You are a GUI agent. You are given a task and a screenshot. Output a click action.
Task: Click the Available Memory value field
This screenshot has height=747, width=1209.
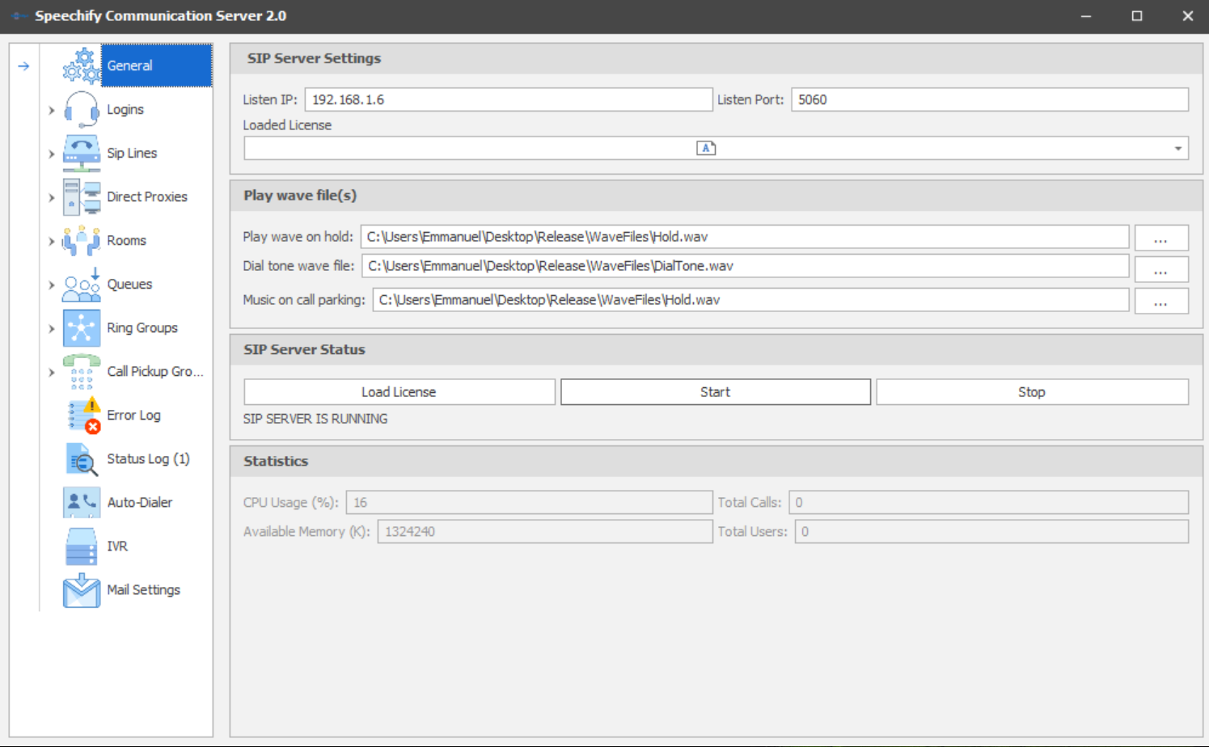tap(545, 531)
